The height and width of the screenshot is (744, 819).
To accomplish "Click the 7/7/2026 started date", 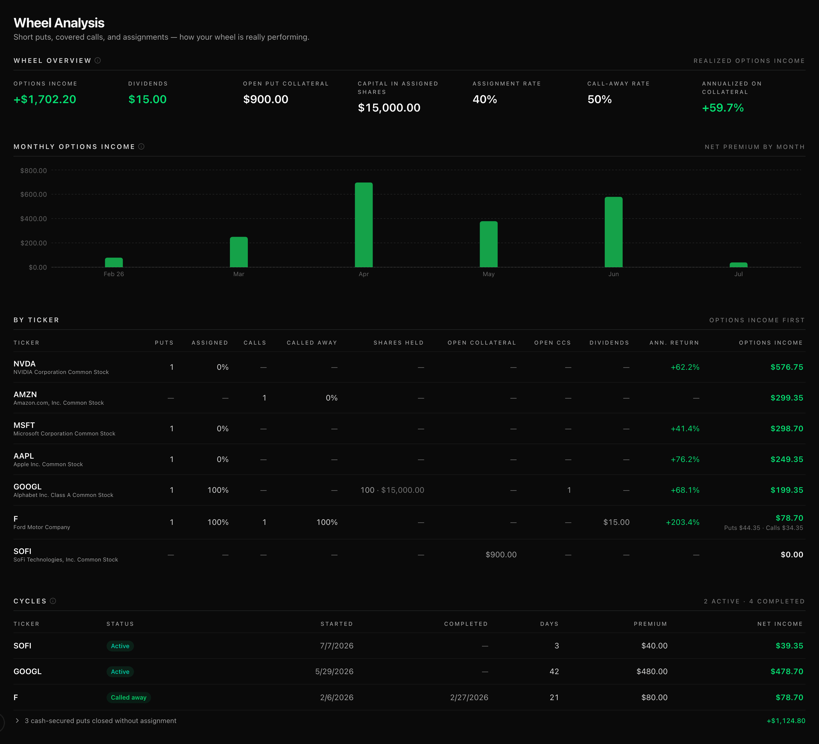I will pyautogui.click(x=336, y=646).
